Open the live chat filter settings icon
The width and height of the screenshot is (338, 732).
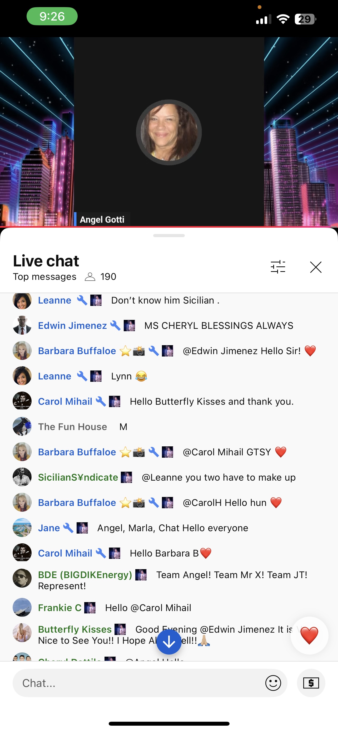click(278, 267)
